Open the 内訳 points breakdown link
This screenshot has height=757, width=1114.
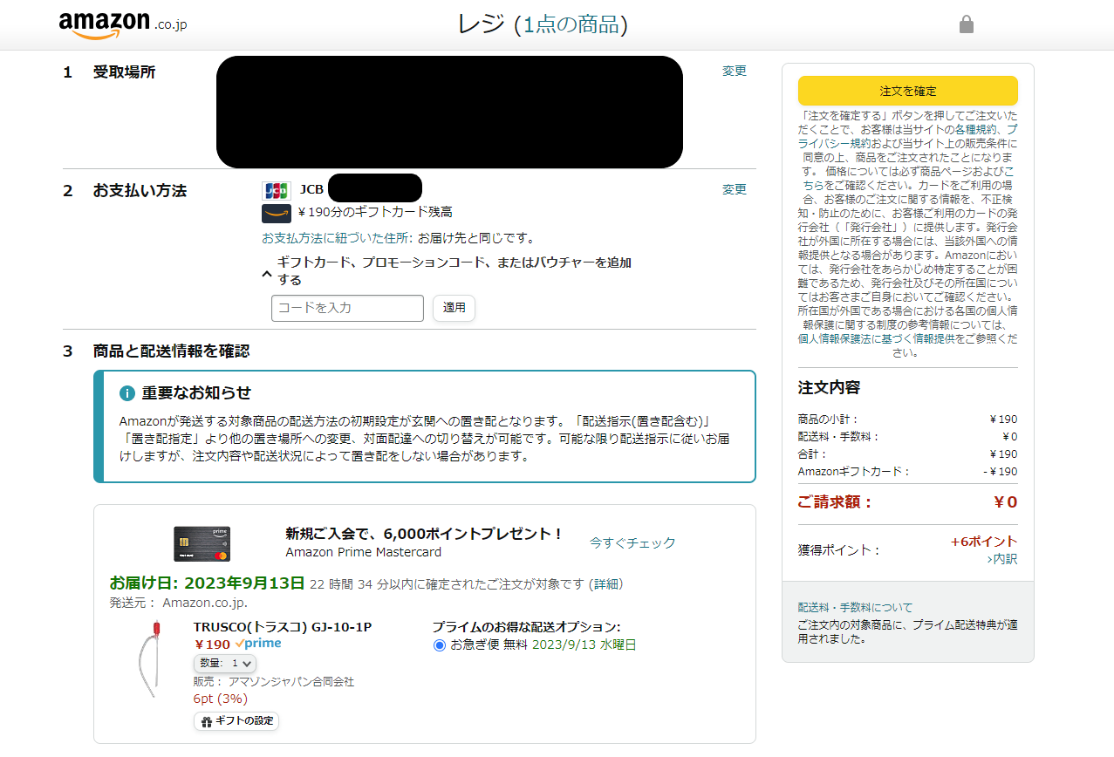1002,559
